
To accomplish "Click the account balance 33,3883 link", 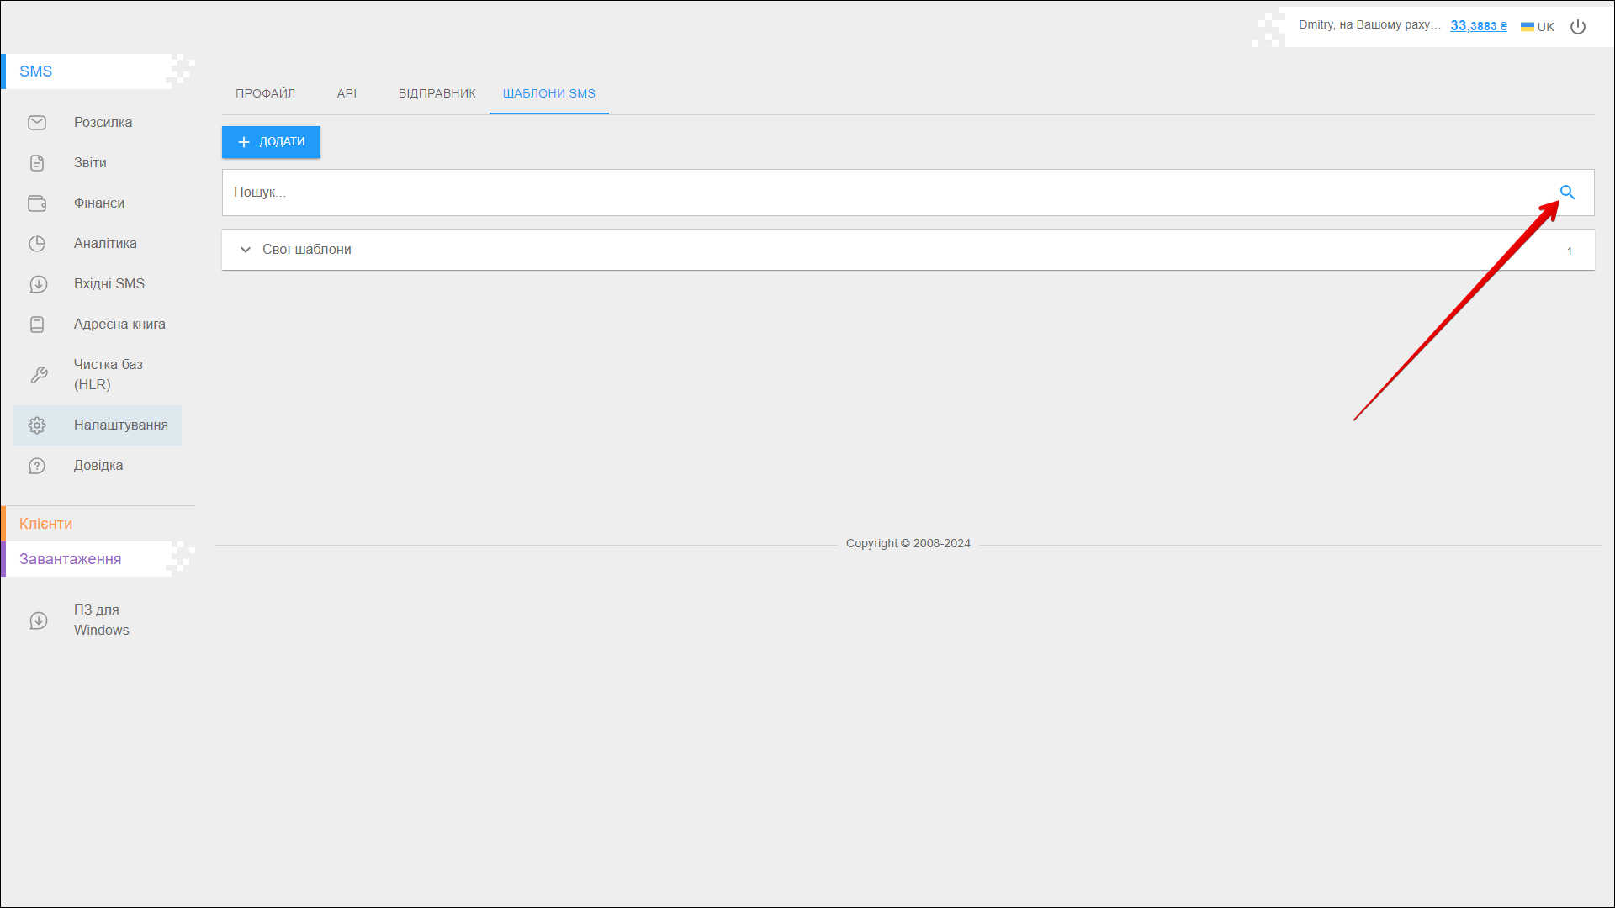I will coord(1478,26).
